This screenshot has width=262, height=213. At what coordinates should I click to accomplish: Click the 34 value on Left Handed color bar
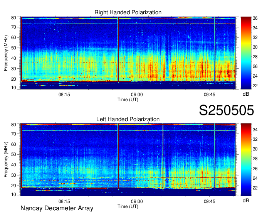(255, 130)
